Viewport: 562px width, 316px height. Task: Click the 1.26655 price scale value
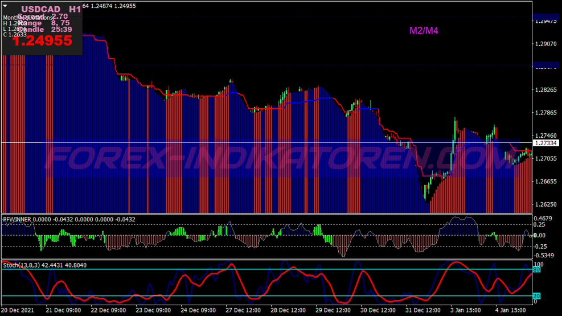[x=546, y=181]
